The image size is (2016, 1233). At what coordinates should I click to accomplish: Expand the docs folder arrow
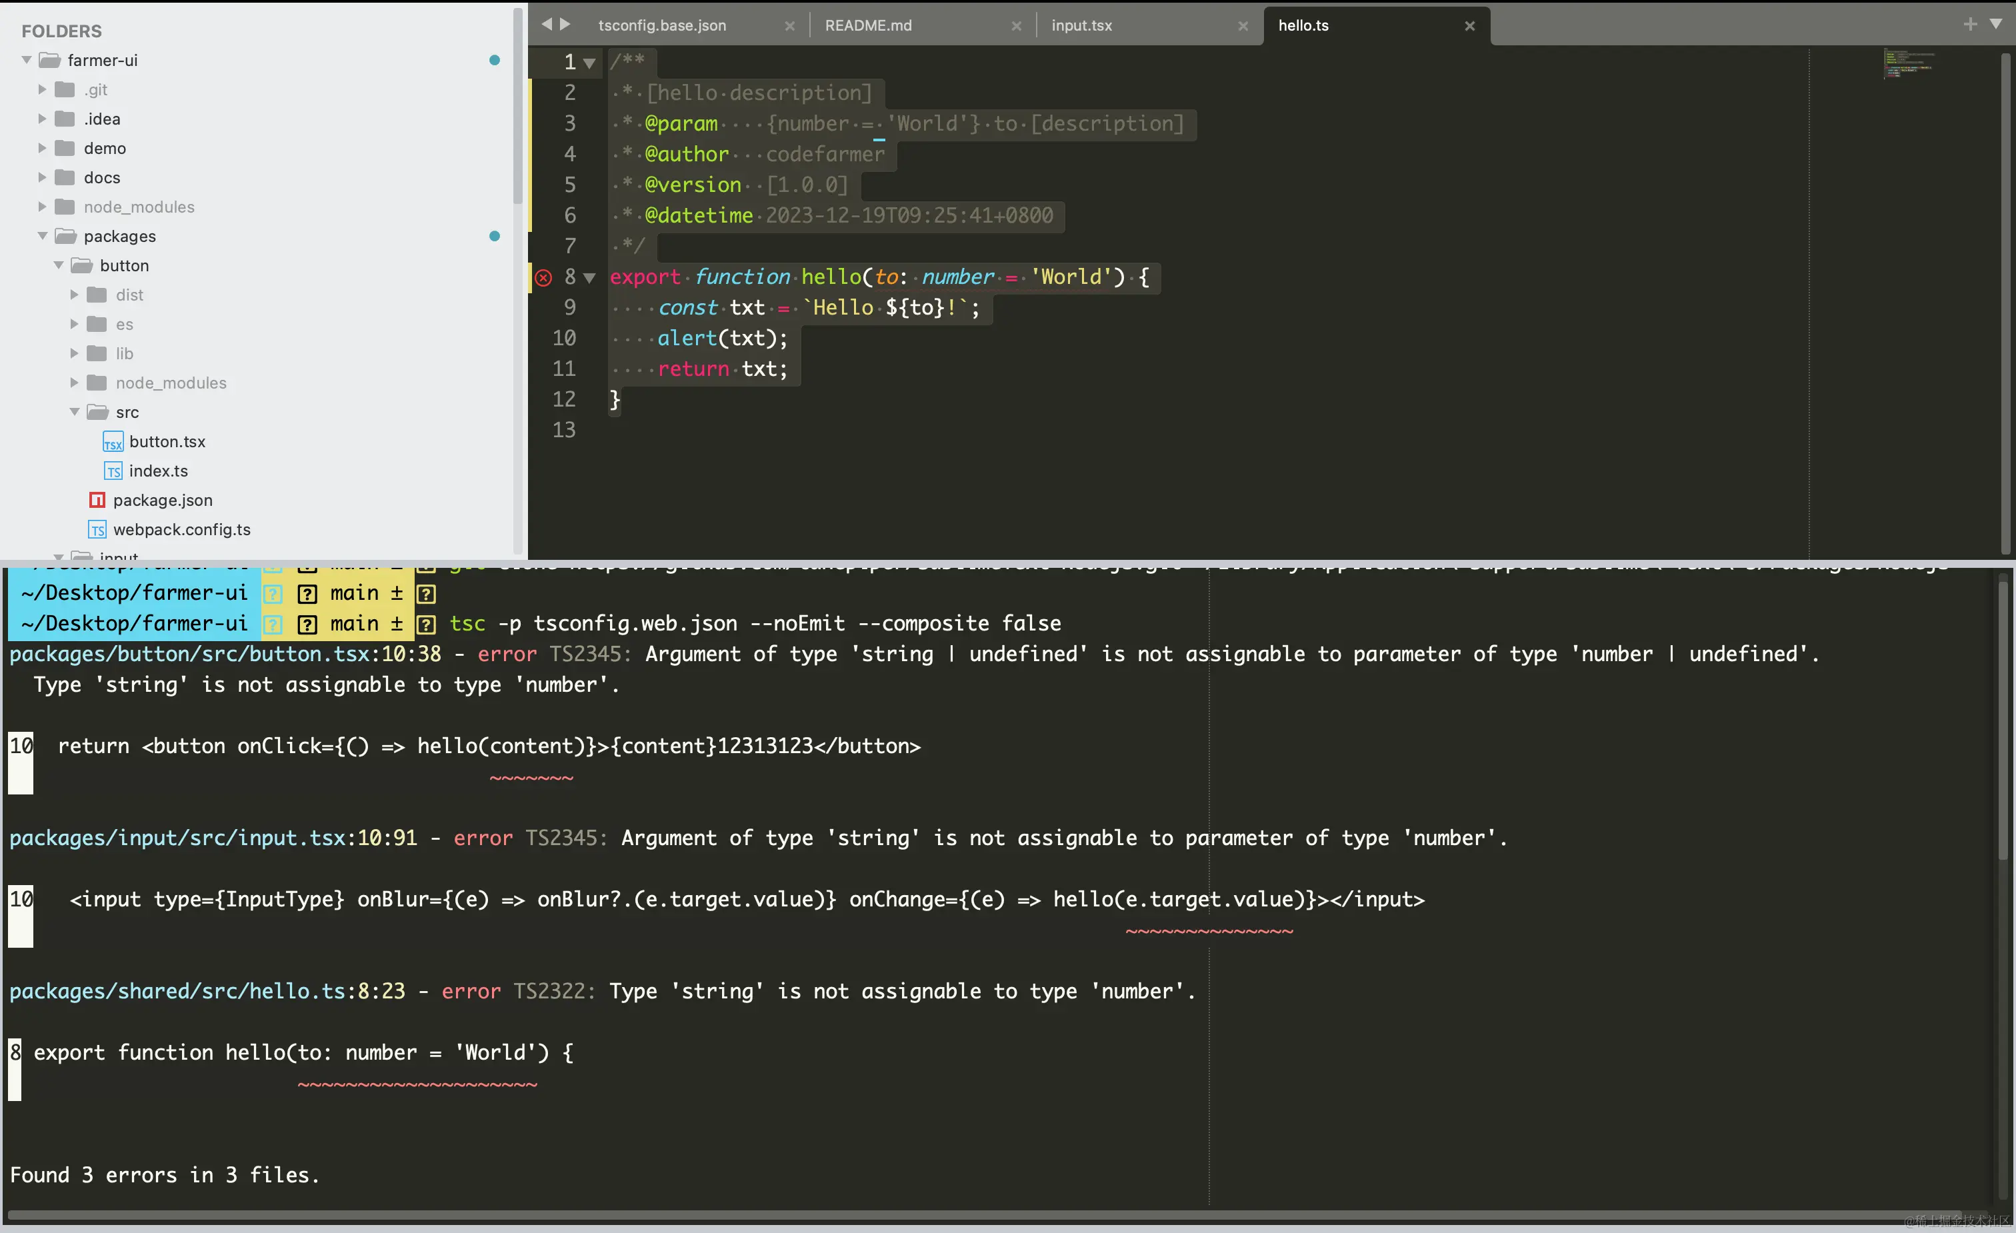point(43,177)
